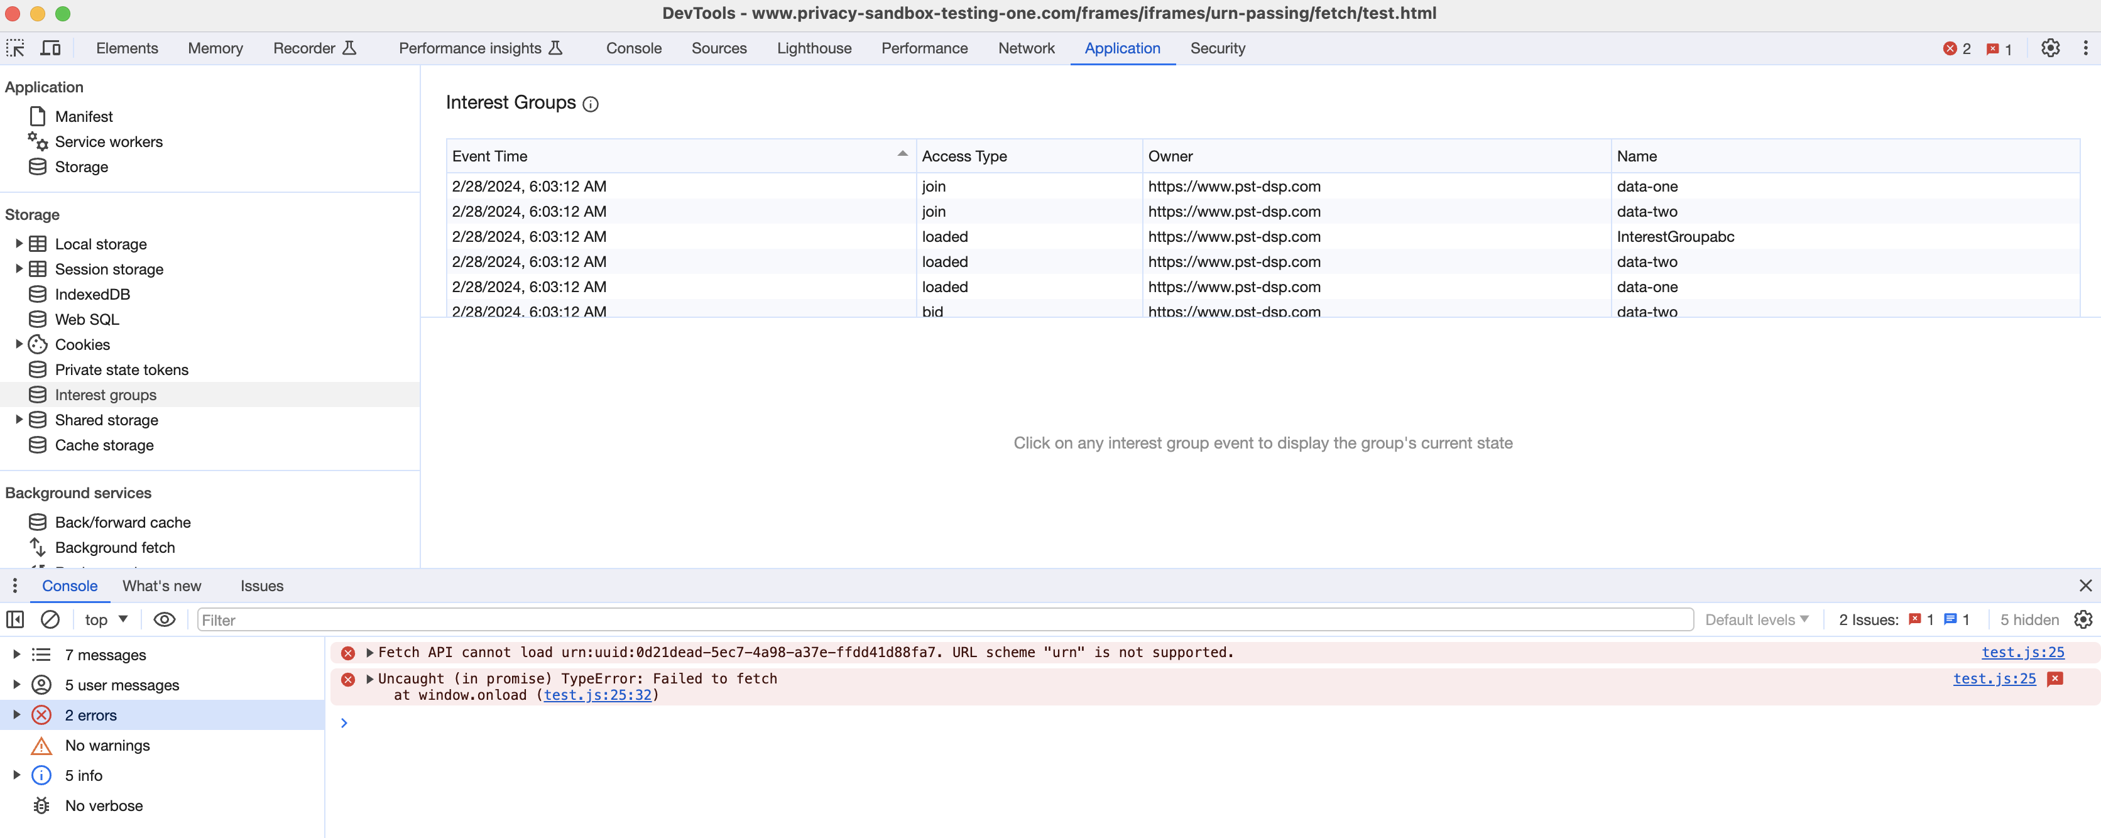Viewport: 2101px width, 838px height.
Task: Toggle the console sidebar icon
Action: (14, 619)
